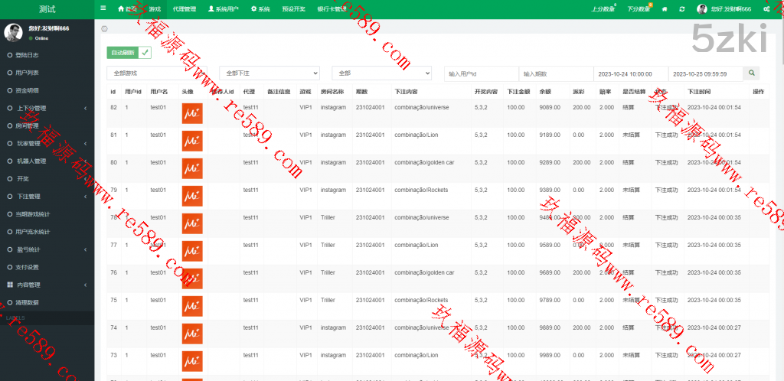Viewport: 784px width, 381px height.
Task: Click the small gear icon below header
Action: click(105, 28)
